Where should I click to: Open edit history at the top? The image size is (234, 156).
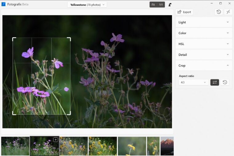click(219, 12)
